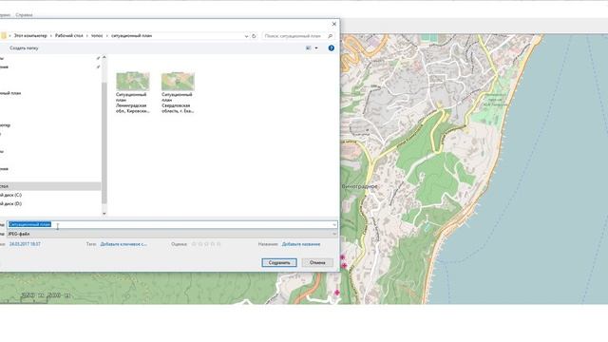Click the navigation pane scroll down arrow
The height and width of the screenshot is (342, 608).
(x=104, y=213)
